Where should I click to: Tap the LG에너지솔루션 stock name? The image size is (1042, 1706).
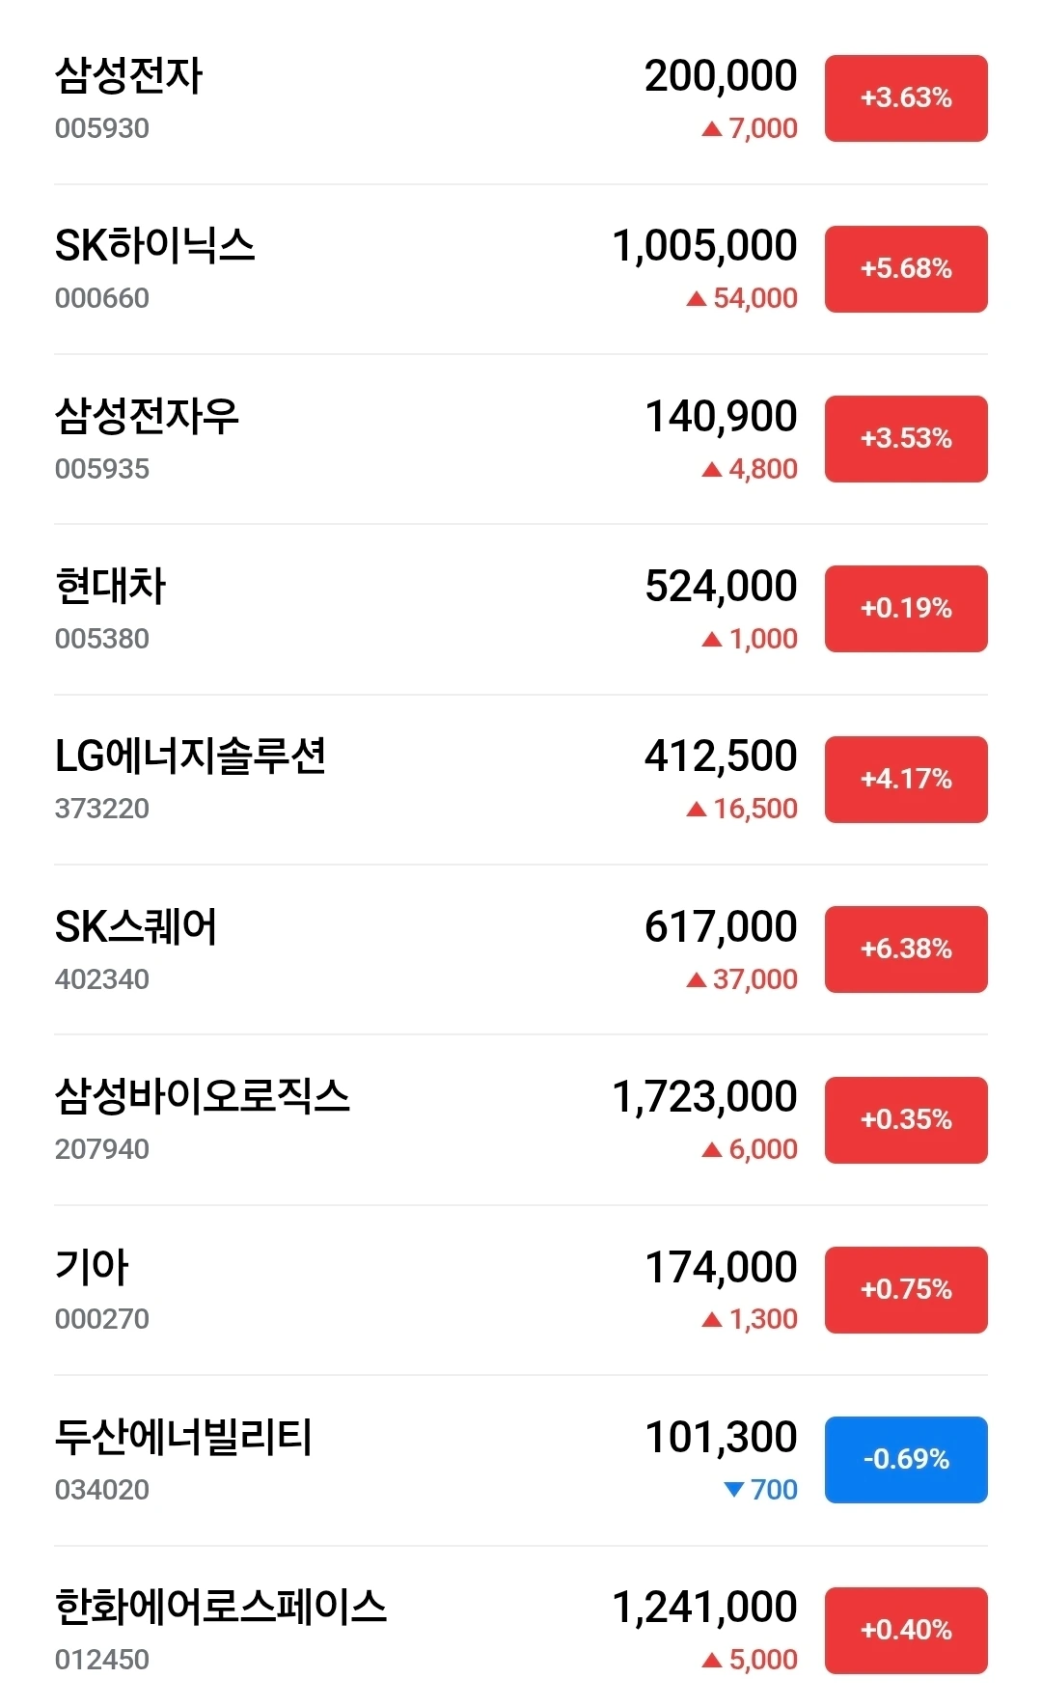point(190,757)
